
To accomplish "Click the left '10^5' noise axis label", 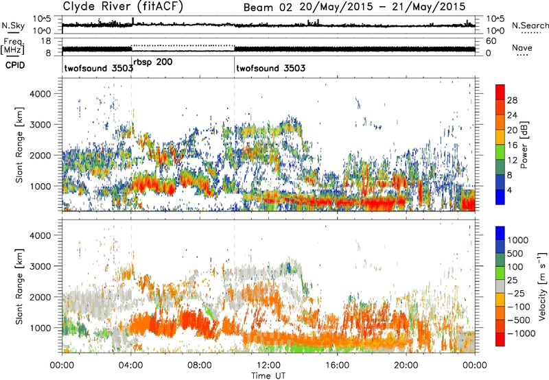I will (42, 19).
